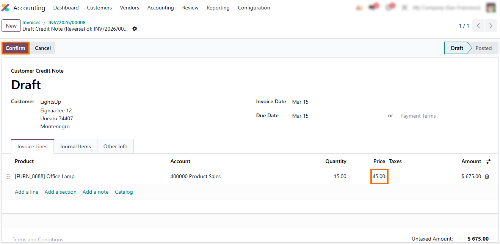Open the user avatar menu
500x244 pixels.
tap(491, 8)
